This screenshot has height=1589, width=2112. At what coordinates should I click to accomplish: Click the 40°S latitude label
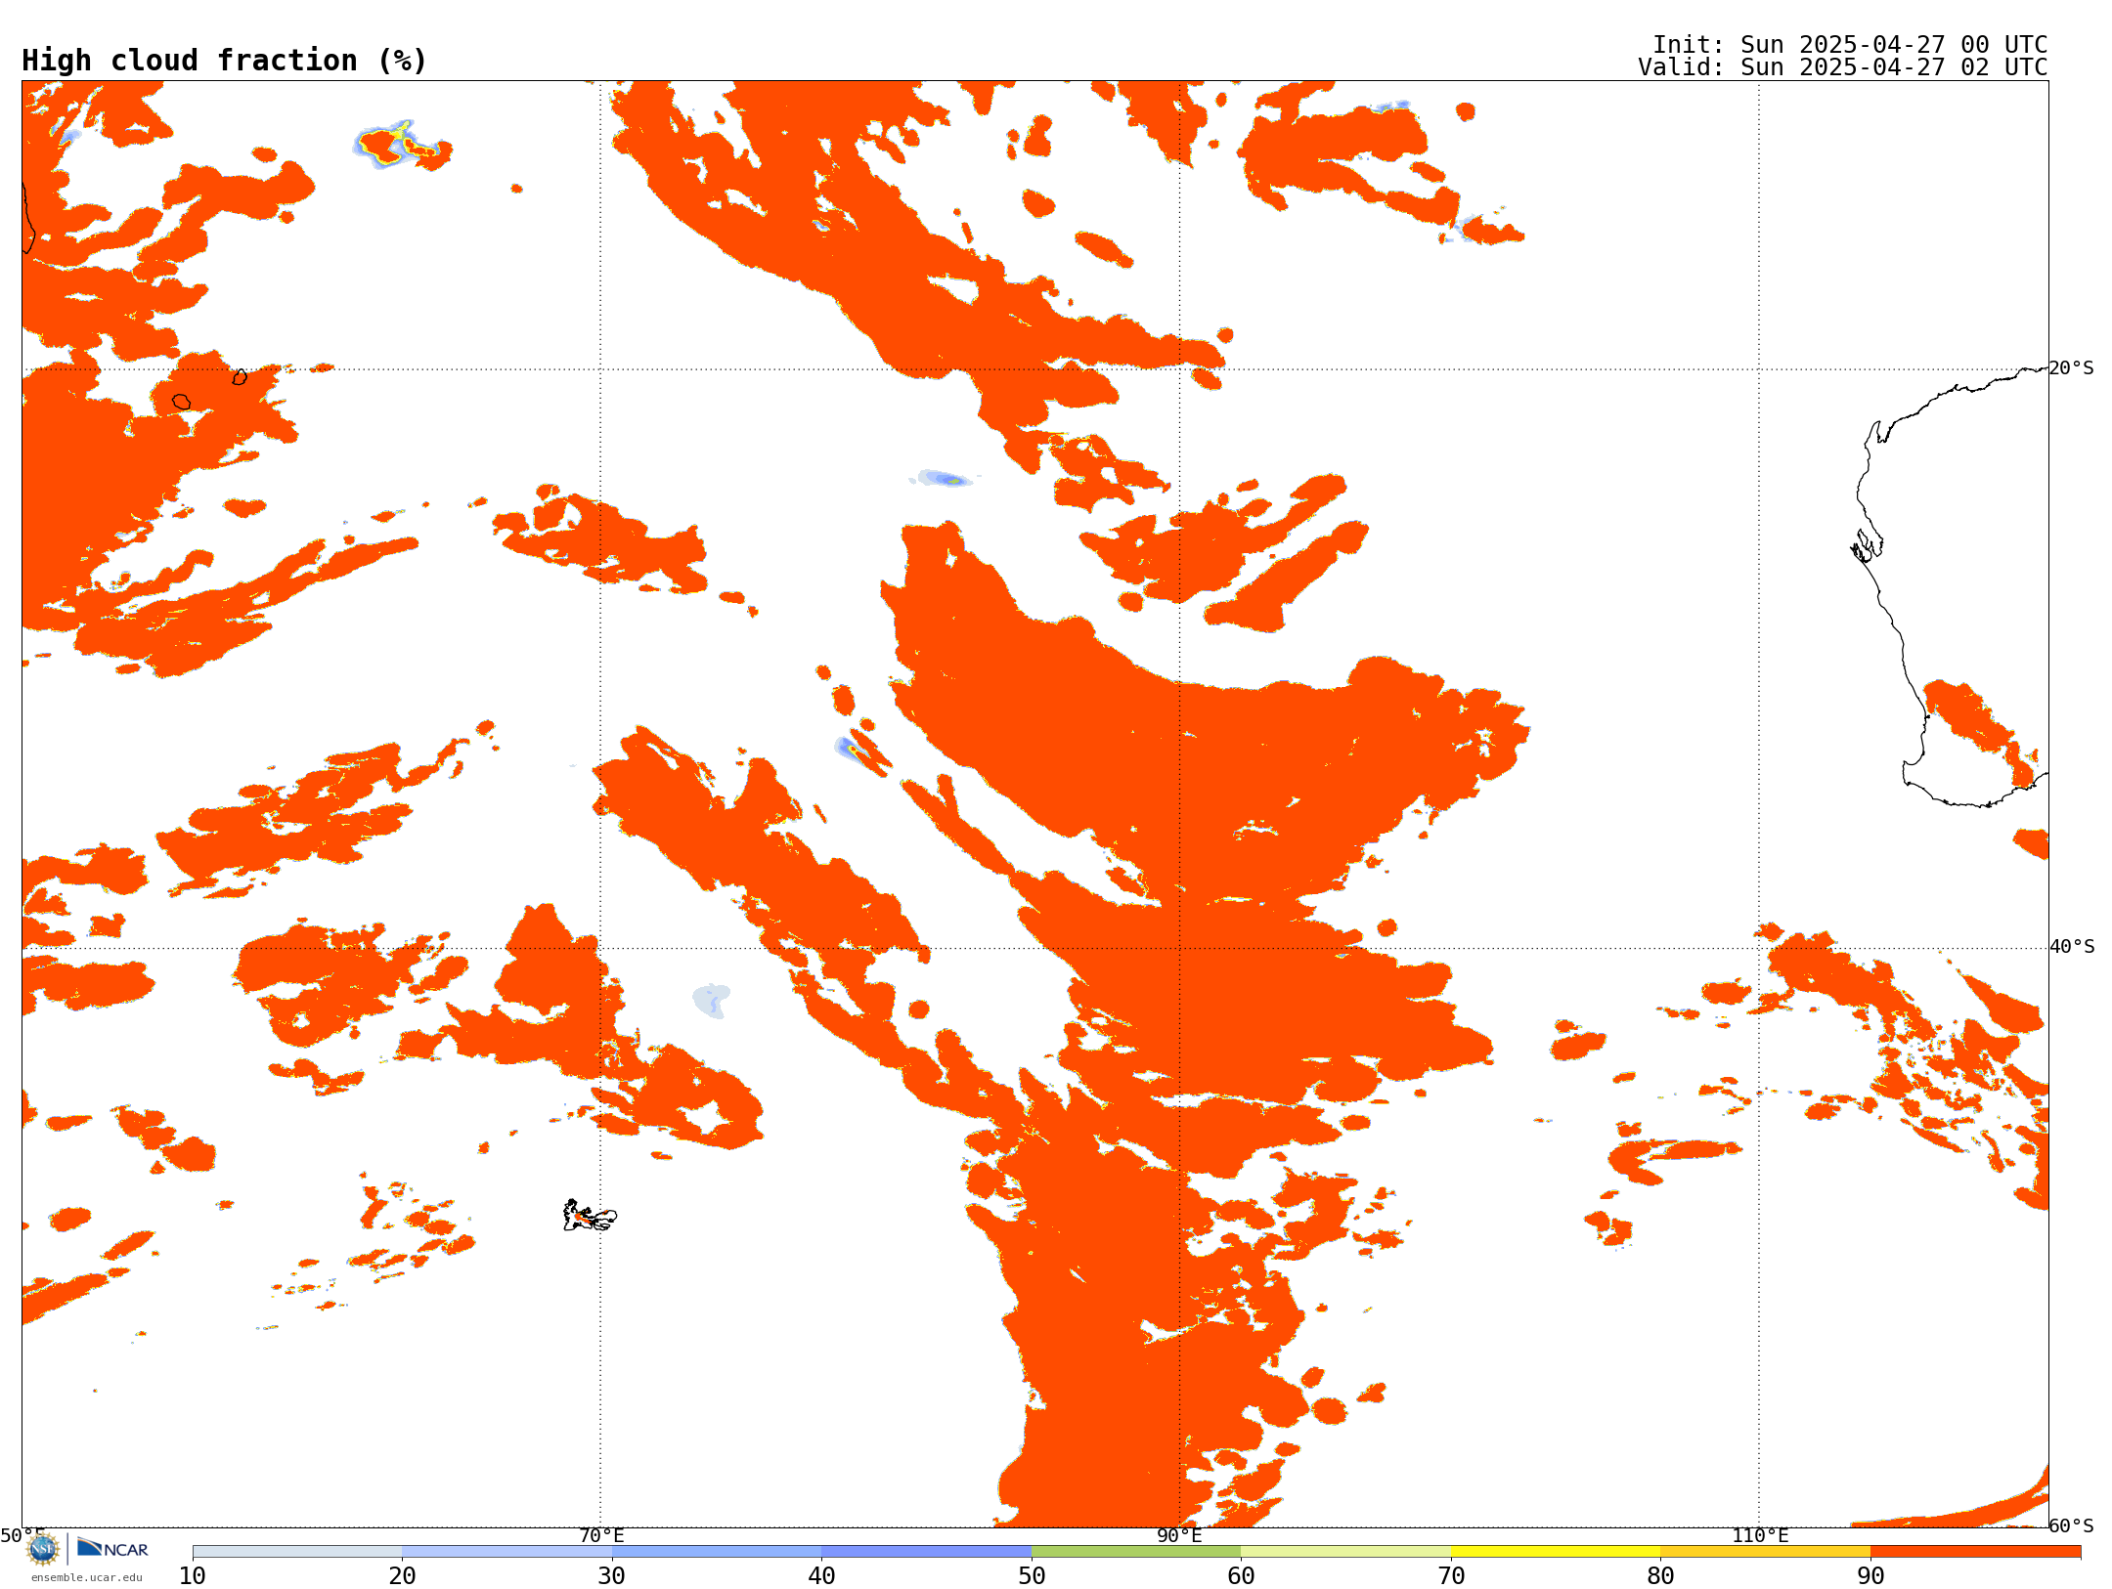click(2072, 947)
